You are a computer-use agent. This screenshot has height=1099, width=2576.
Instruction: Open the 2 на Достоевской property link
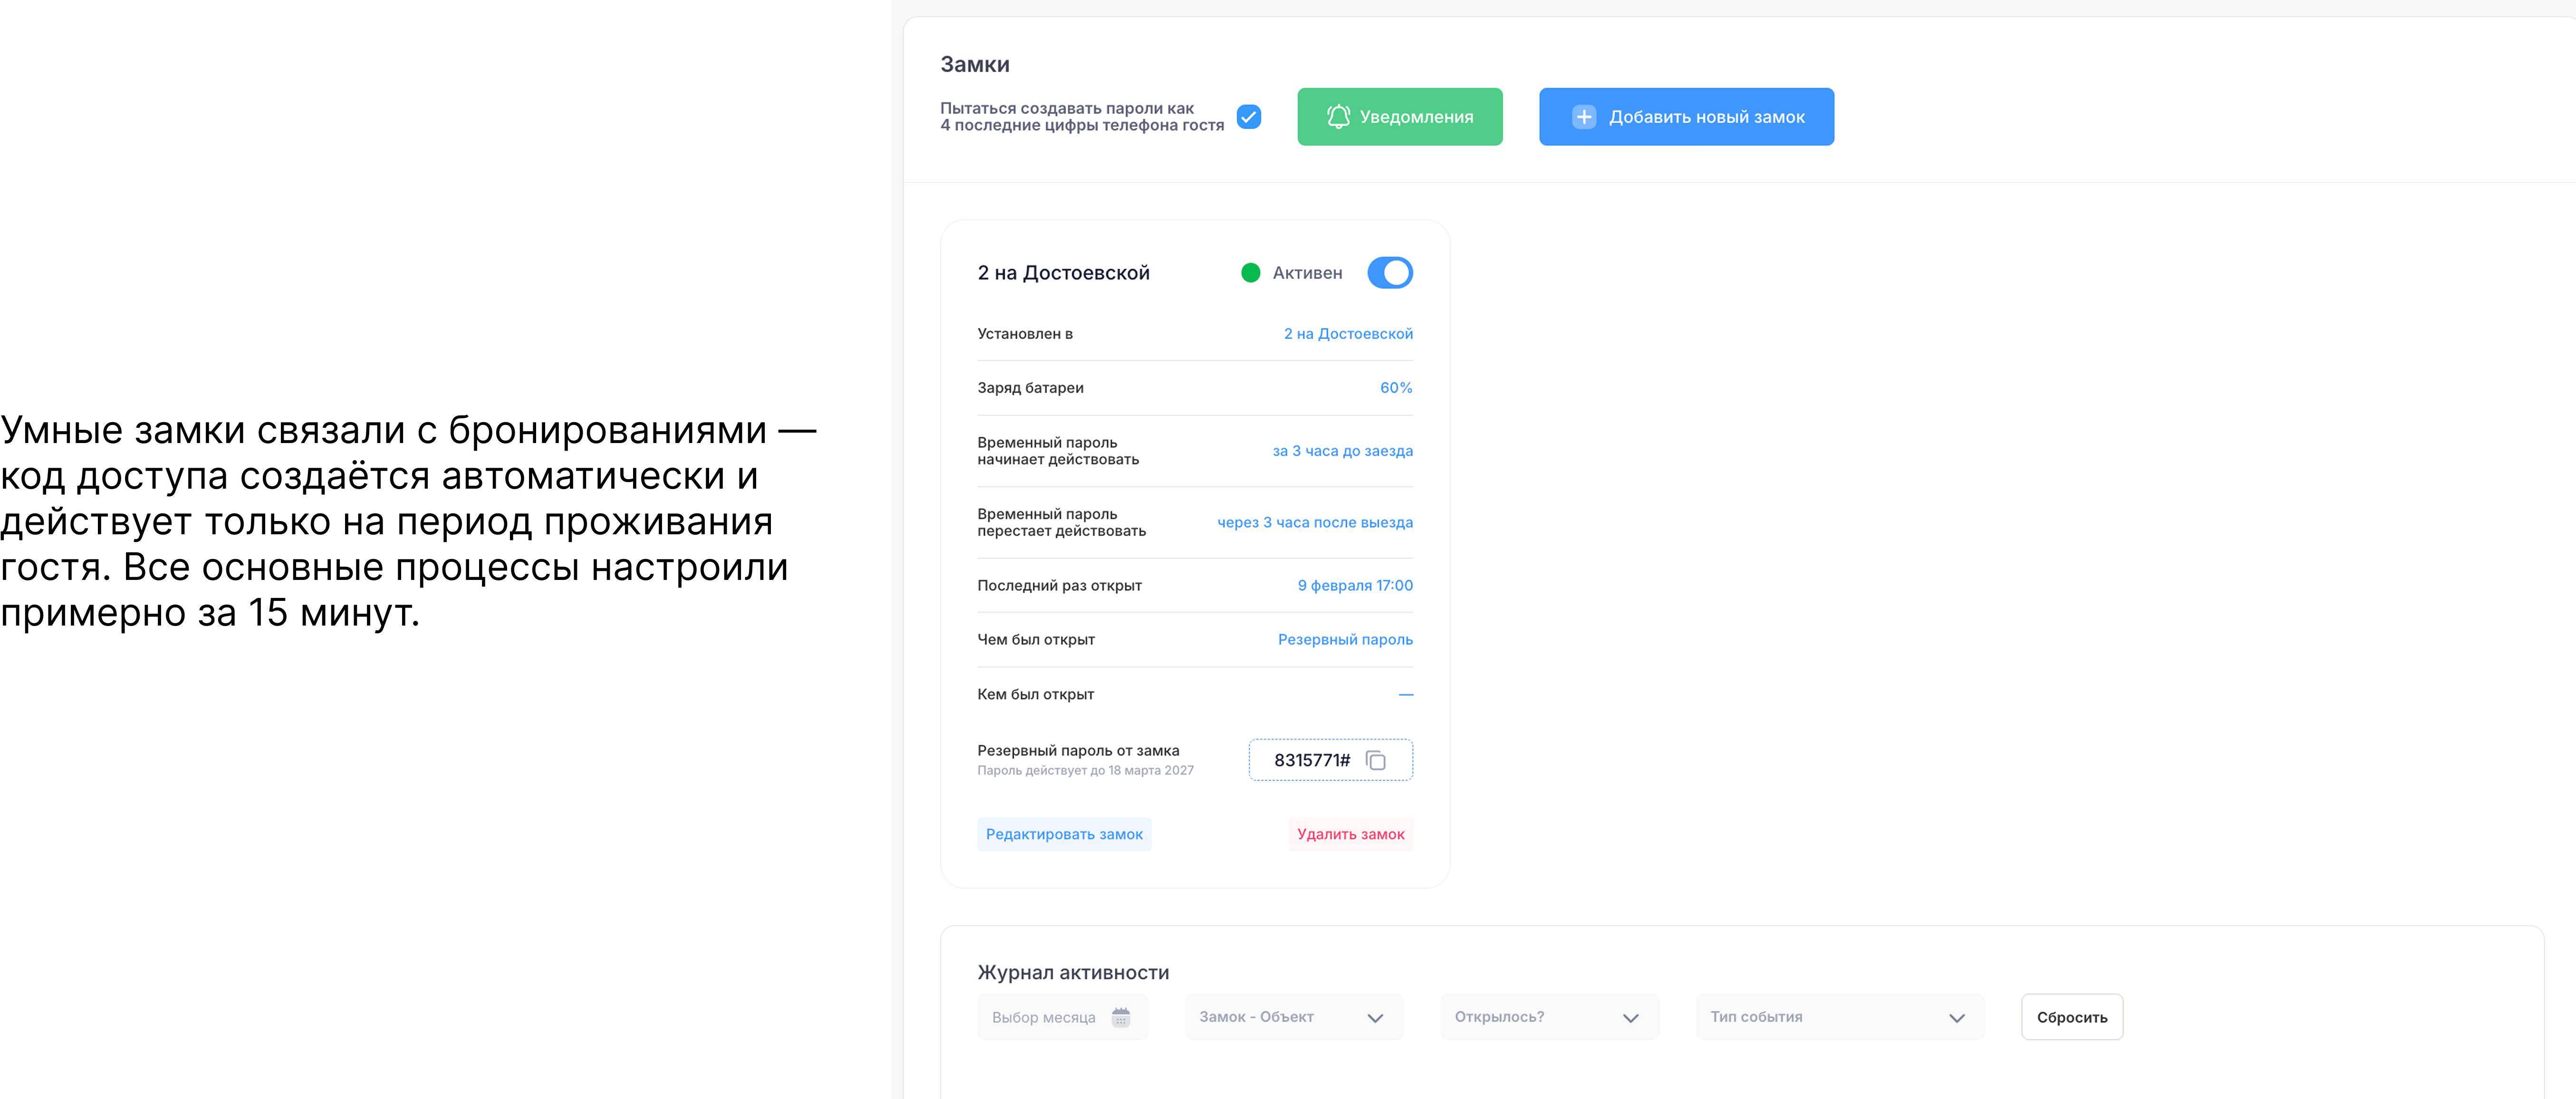coord(1348,334)
